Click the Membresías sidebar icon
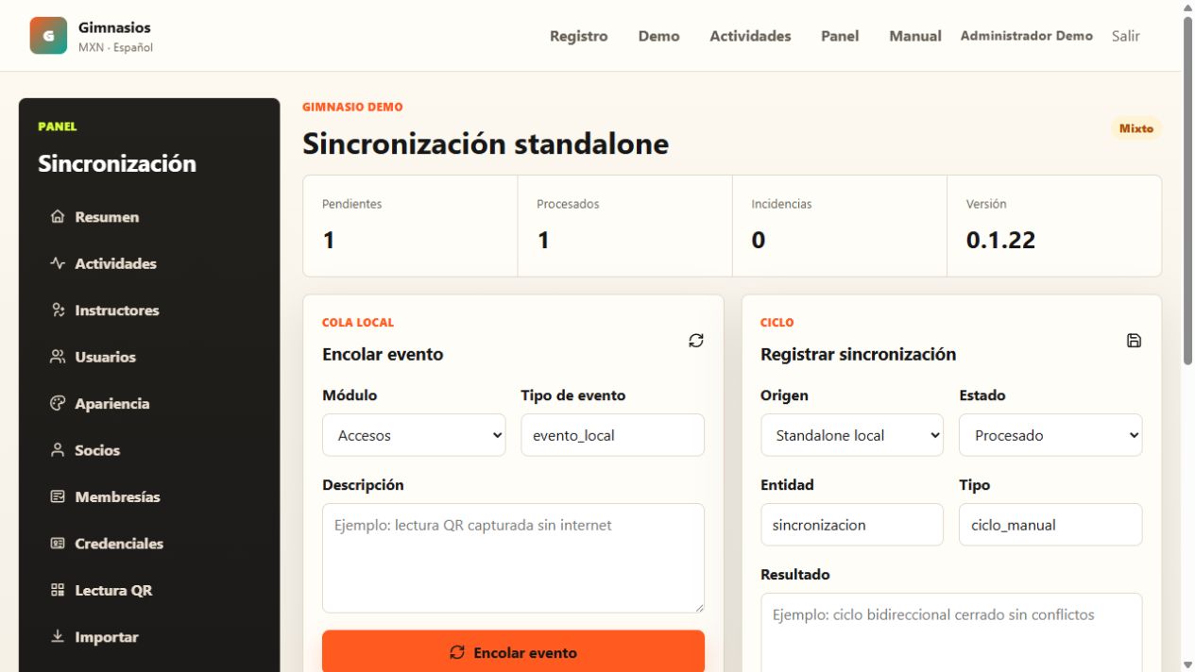1195x672 pixels. click(x=58, y=497)
